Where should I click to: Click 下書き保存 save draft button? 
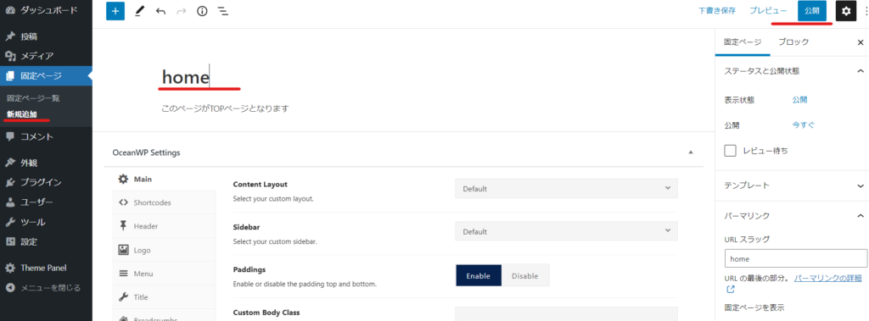716,11
